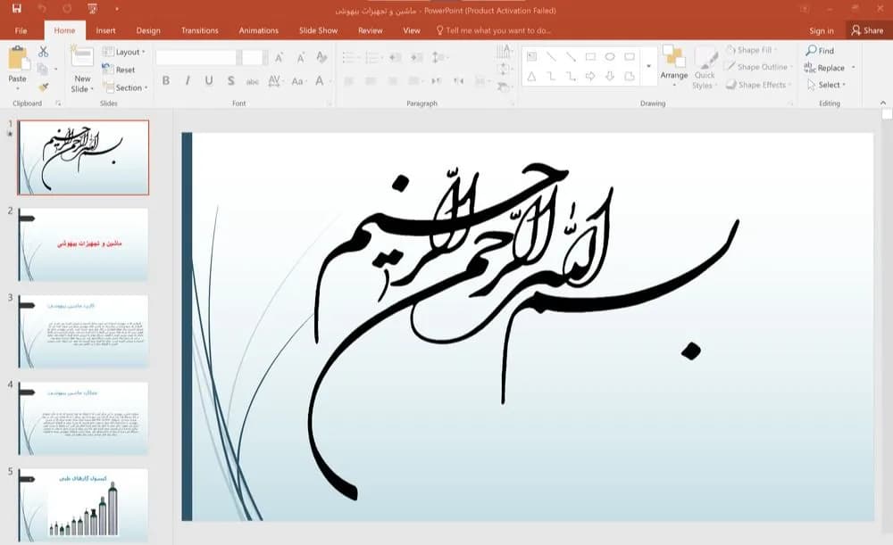
Task: Open the Quick Styles gallery
Action: coord(705,68)
